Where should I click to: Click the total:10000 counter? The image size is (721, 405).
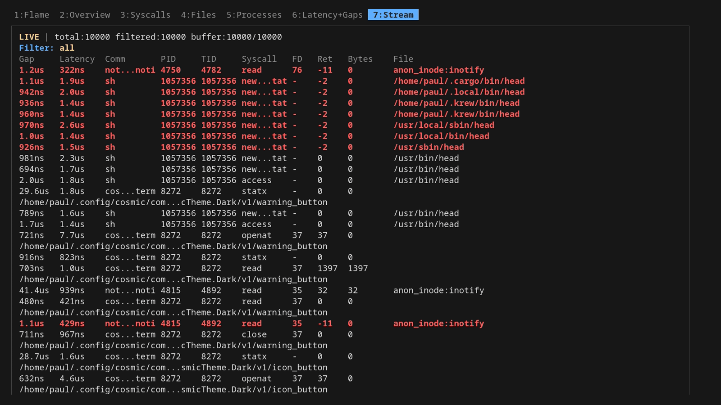point(82,37)
